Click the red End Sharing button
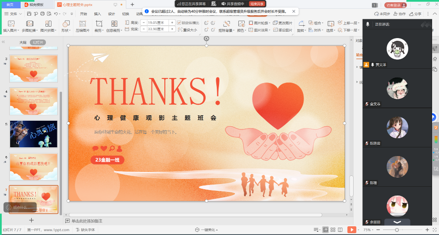This screenshot has height=235, width=439. tap(257, 4)
